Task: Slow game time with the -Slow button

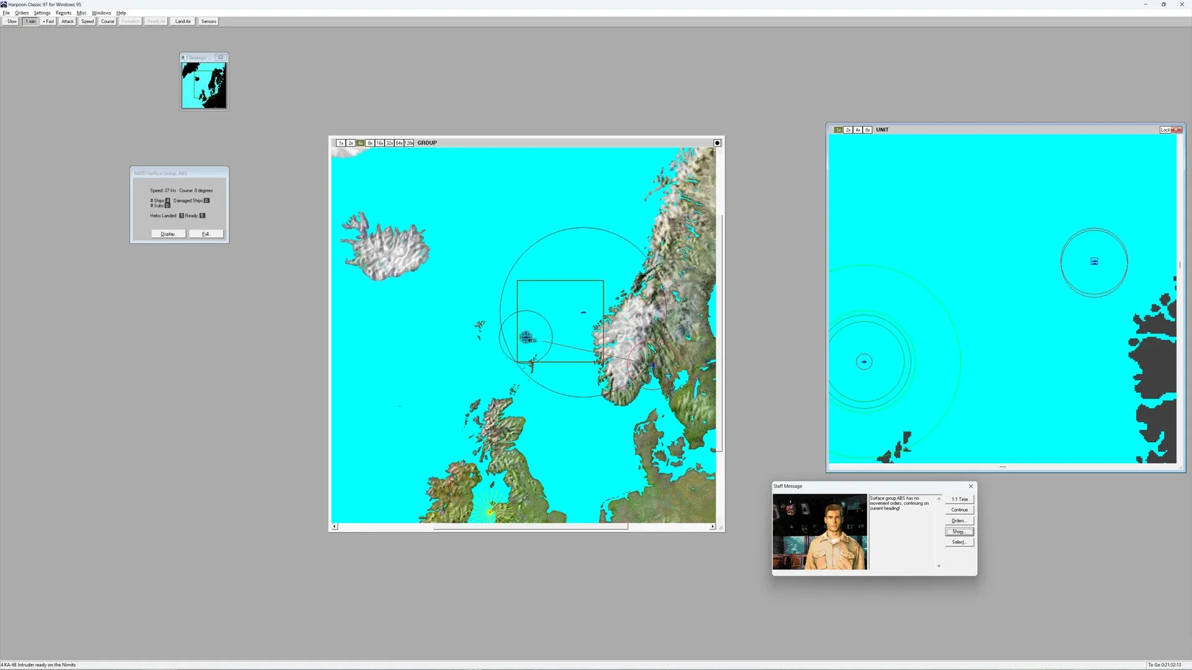Action: (x=11, y=21)
